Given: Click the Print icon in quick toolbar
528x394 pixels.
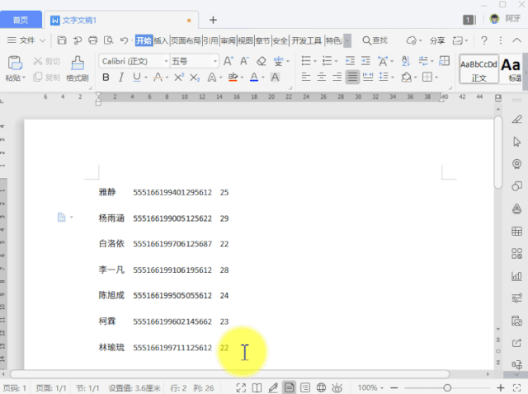Looking at the screenshot, I should pyautogui.click(x=92, y=40).
